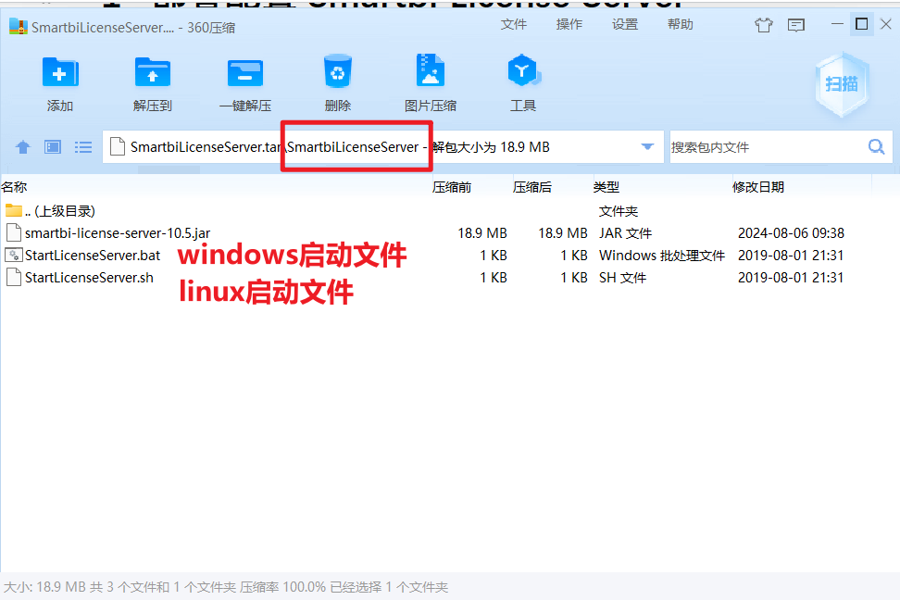
Task: Click the 一键解压 one-click extract icon
Action: click(x=245, y=72)
